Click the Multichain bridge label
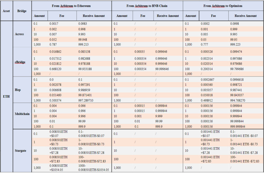Screen dimensions: 264x173 [23, 113]
